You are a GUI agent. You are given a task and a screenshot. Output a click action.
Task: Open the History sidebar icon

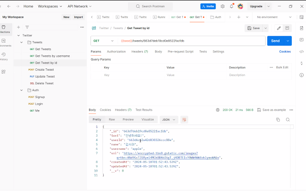tap(3, 56)
